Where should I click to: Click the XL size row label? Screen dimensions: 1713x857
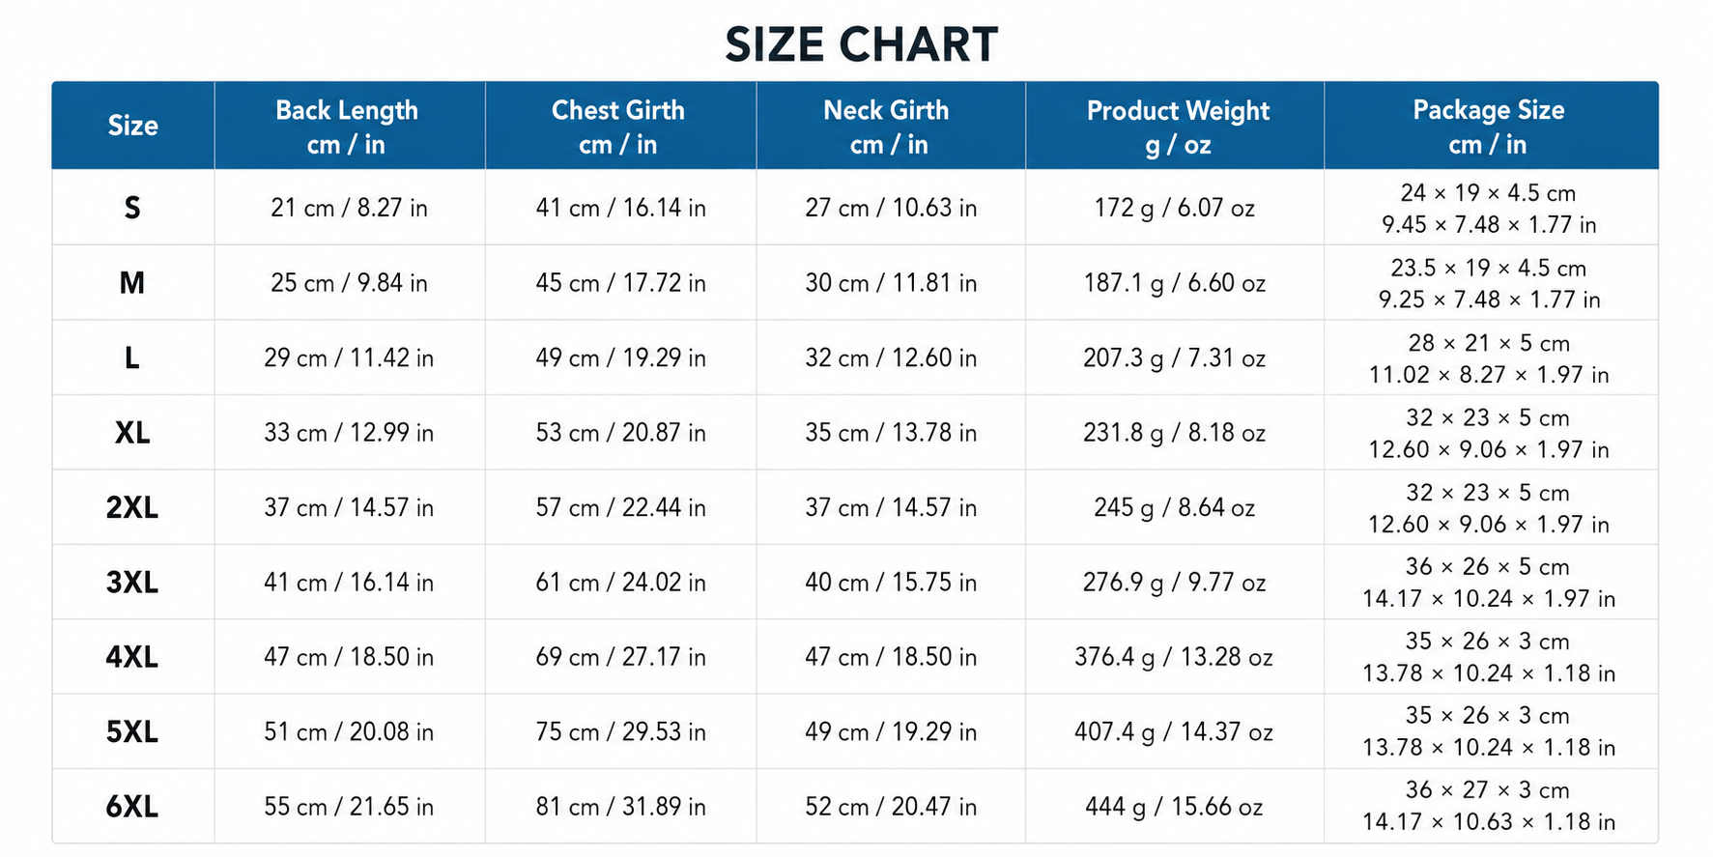[132, 433]
